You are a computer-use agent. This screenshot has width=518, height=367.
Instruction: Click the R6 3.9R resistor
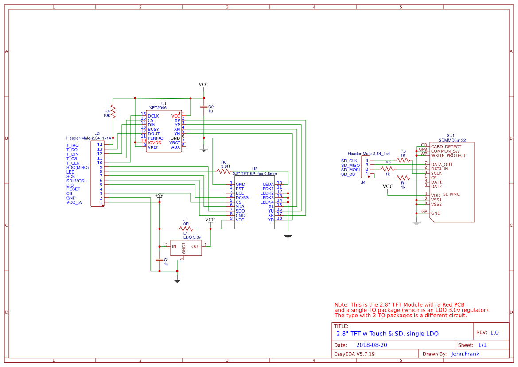click(x=224, y=171)
